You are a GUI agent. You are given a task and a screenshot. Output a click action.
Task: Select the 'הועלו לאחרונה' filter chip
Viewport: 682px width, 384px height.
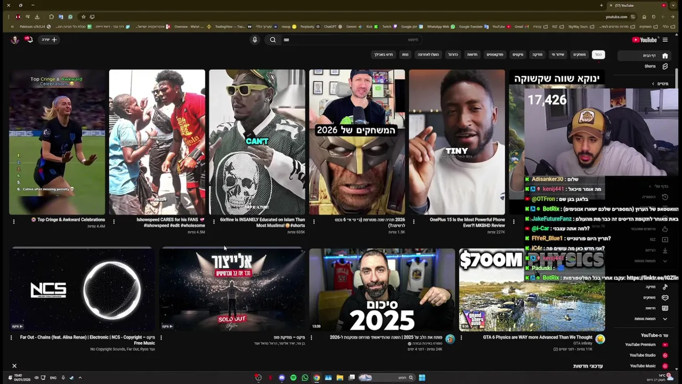tap(428, 54)
